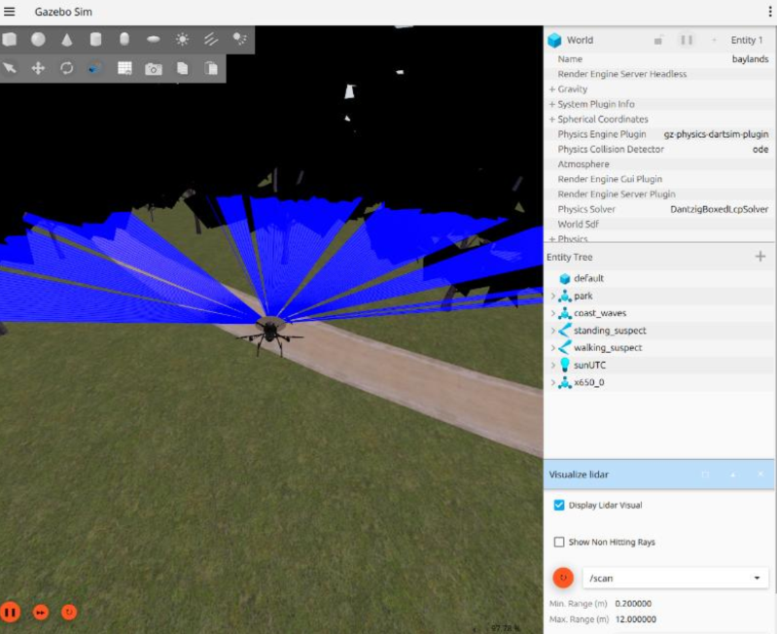Reset the simulation world
Image resolution: width=777 pixels, height=634 pixels.
69,613
